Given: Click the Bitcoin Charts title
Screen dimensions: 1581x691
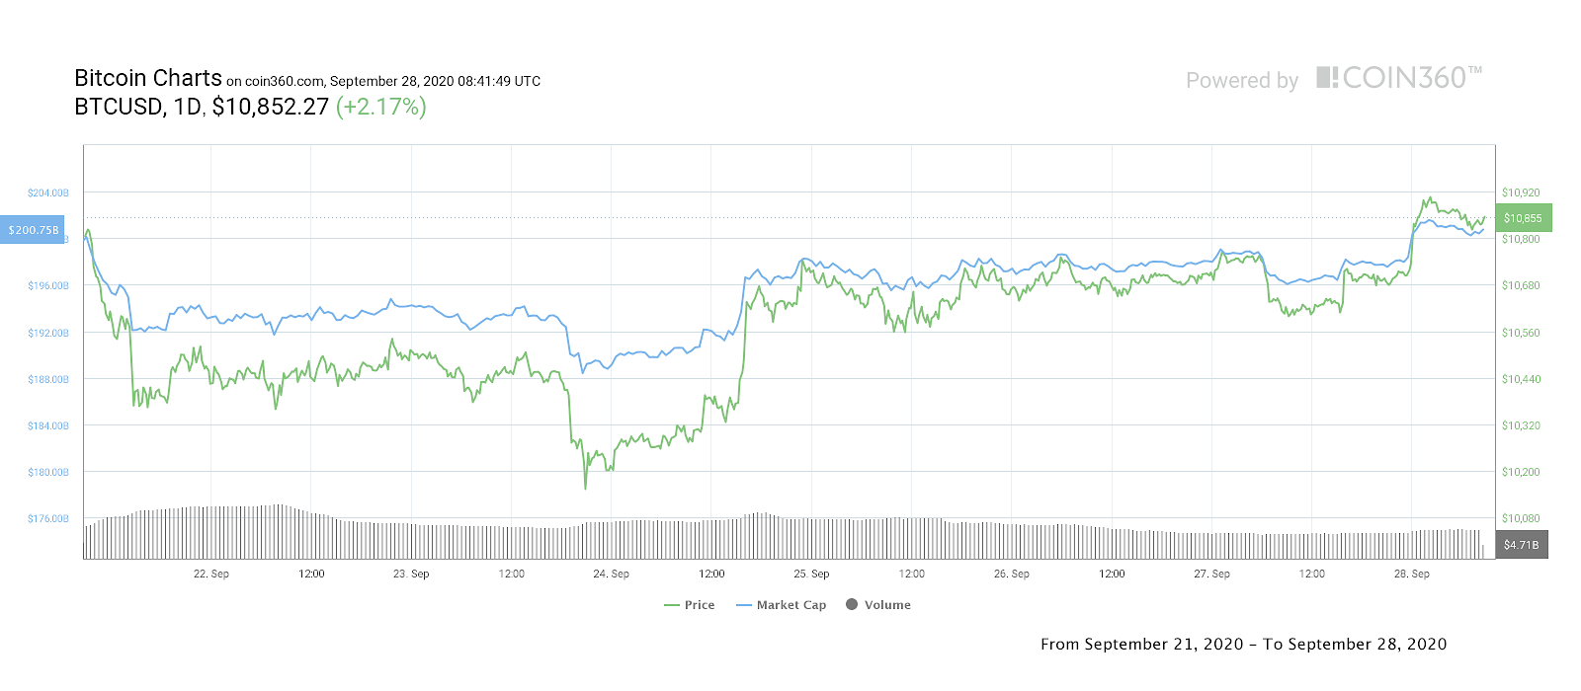Looking at the screenshot, I should (x=148, y=78).
